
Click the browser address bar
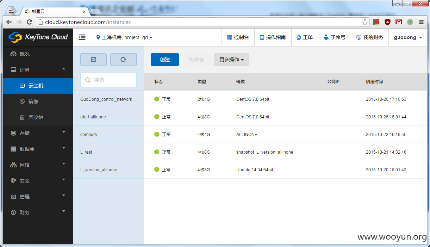pyautogui.click(x=202, y=22)
